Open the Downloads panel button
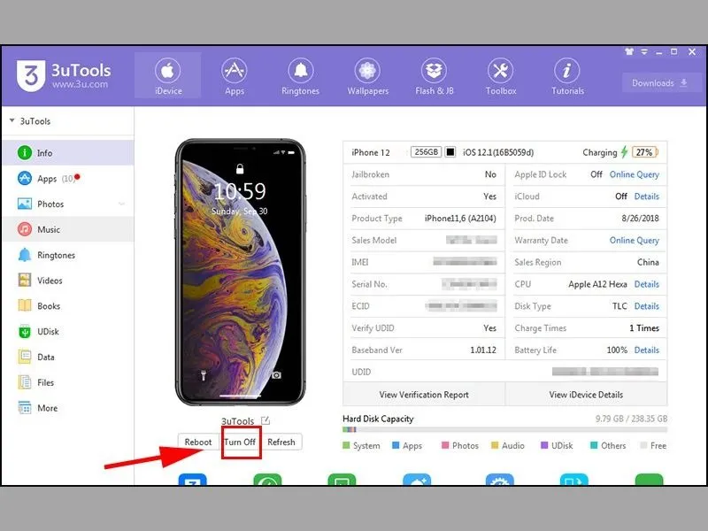Viewport: 708px width, 531px height. pos(659,83)
